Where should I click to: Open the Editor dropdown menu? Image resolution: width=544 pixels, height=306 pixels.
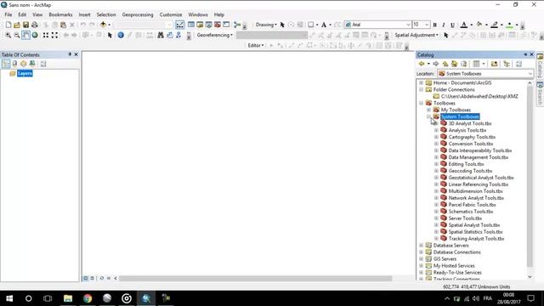(x=256, y=45)
